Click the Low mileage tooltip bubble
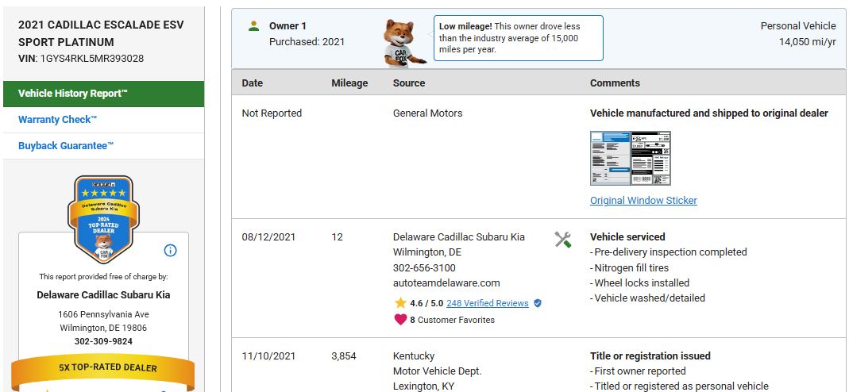This screenshot has height=392, width=849. click(x=518, y=38)
